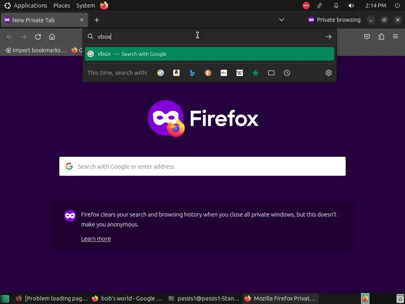
Task: Open the Learn more link
Action: pyautogui.click(x=96, y=239)
